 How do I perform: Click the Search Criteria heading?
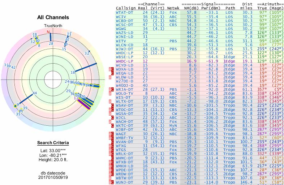click(x=53, y=143)
